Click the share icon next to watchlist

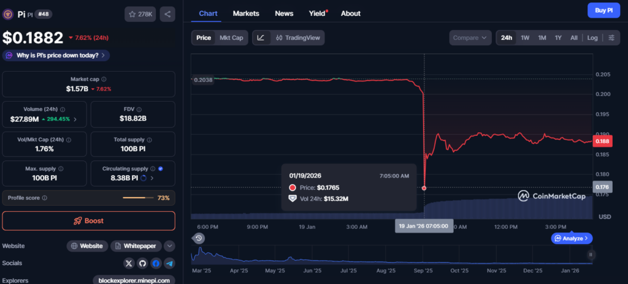coord(167,13)
